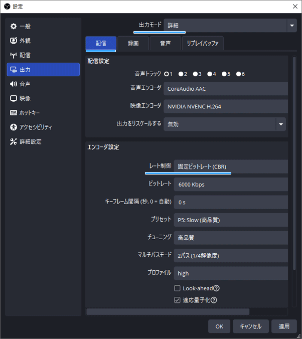The image size is (302, 339).
Task: Click the 出力 output icon in sidebar
Action: (14, 70)
